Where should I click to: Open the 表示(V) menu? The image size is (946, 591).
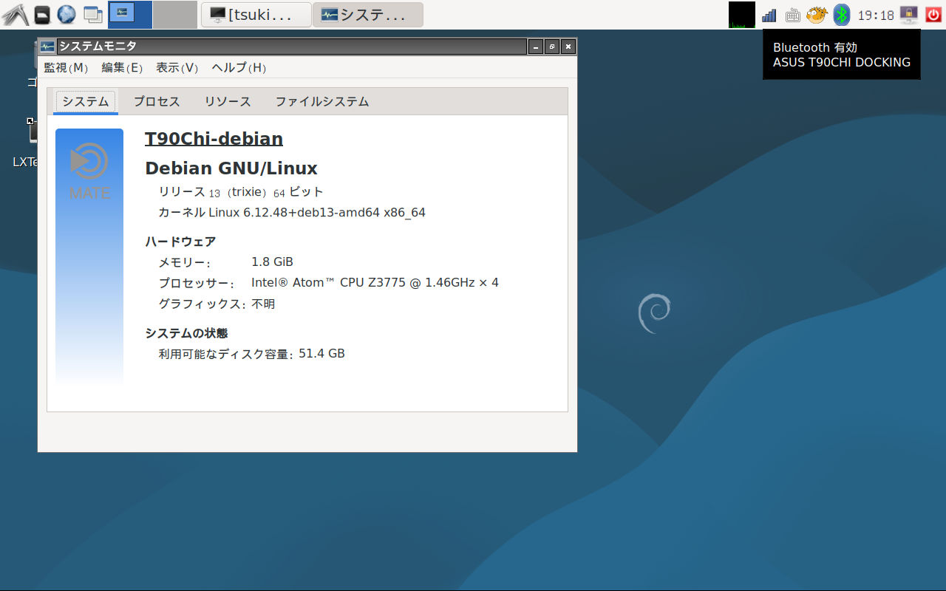point(177,68)
